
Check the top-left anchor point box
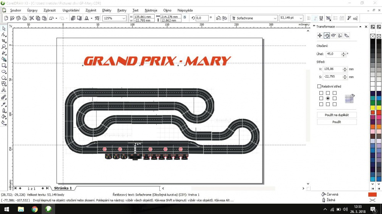coord(321,93)
